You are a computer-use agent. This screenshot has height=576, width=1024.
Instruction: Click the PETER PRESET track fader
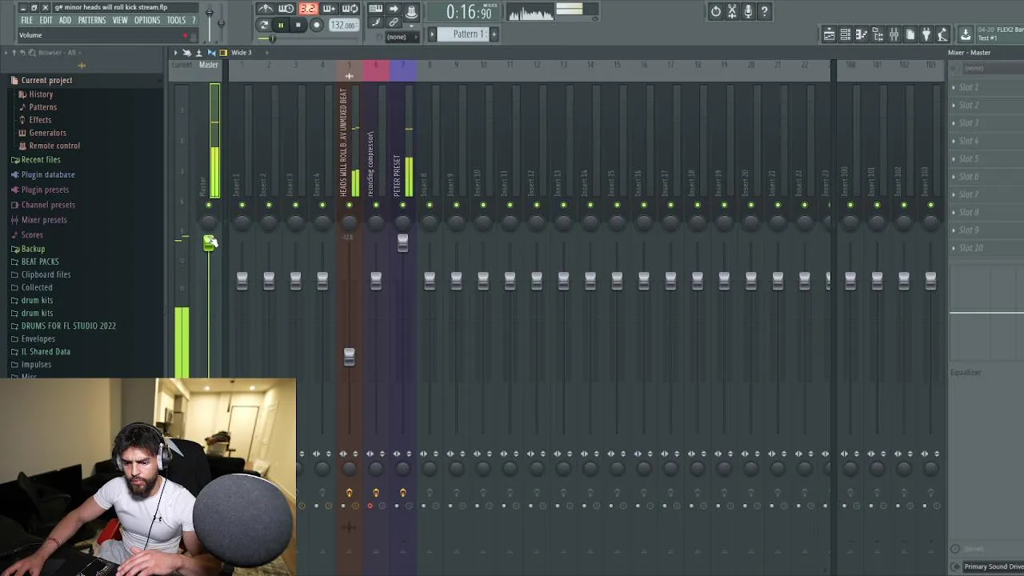pos(403,242)
